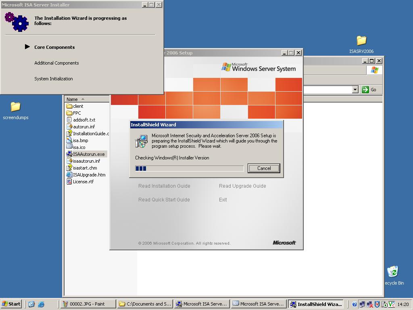Click the Show Desktop quick launch icon
The width and height of the screenshot is (413, 310).
click(31, 304)
